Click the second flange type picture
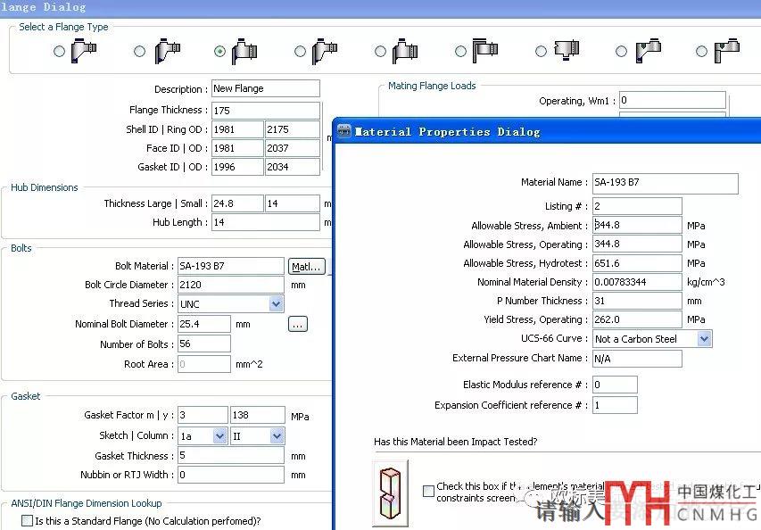 point(166,52)
